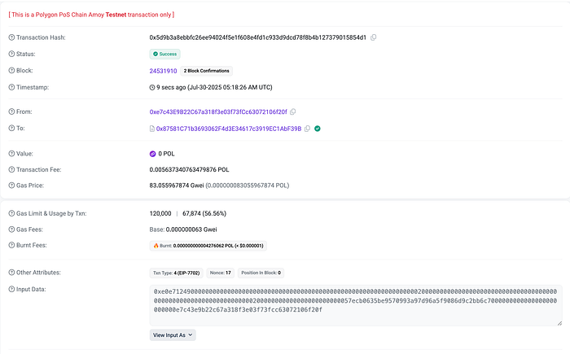Click the help icon next to Status
The height and width of the screenshot is (354, 570).
click(11, 54)
